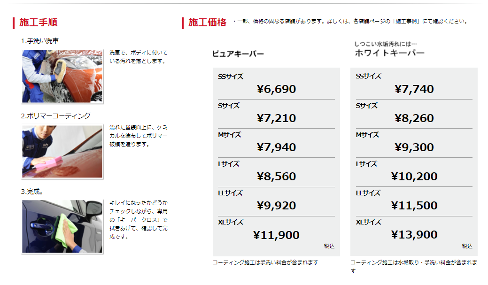The image size is (488, 285).
Task: Click the ピュアキーパー L size price ¥8,560
Action: 276,177
